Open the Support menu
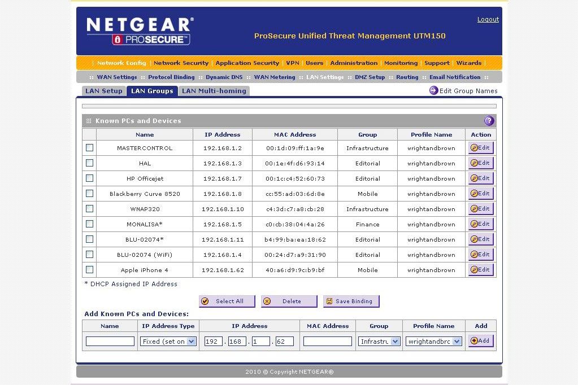 tap(437, 63)
